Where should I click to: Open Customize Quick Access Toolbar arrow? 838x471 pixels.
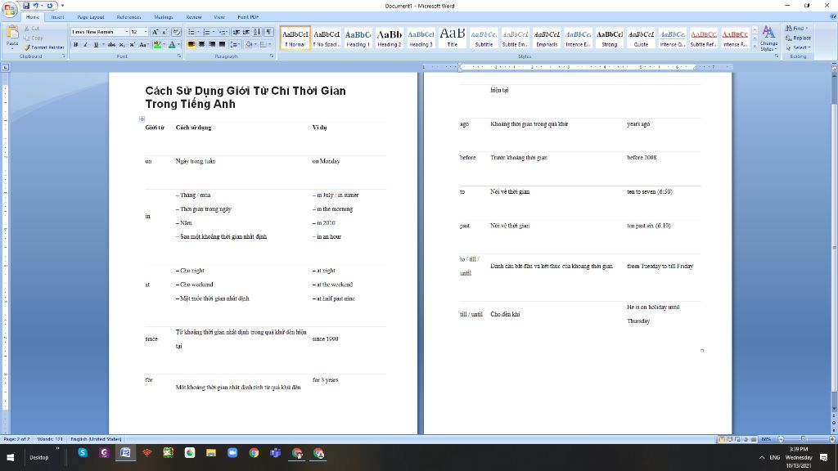(x=62, y=6)
